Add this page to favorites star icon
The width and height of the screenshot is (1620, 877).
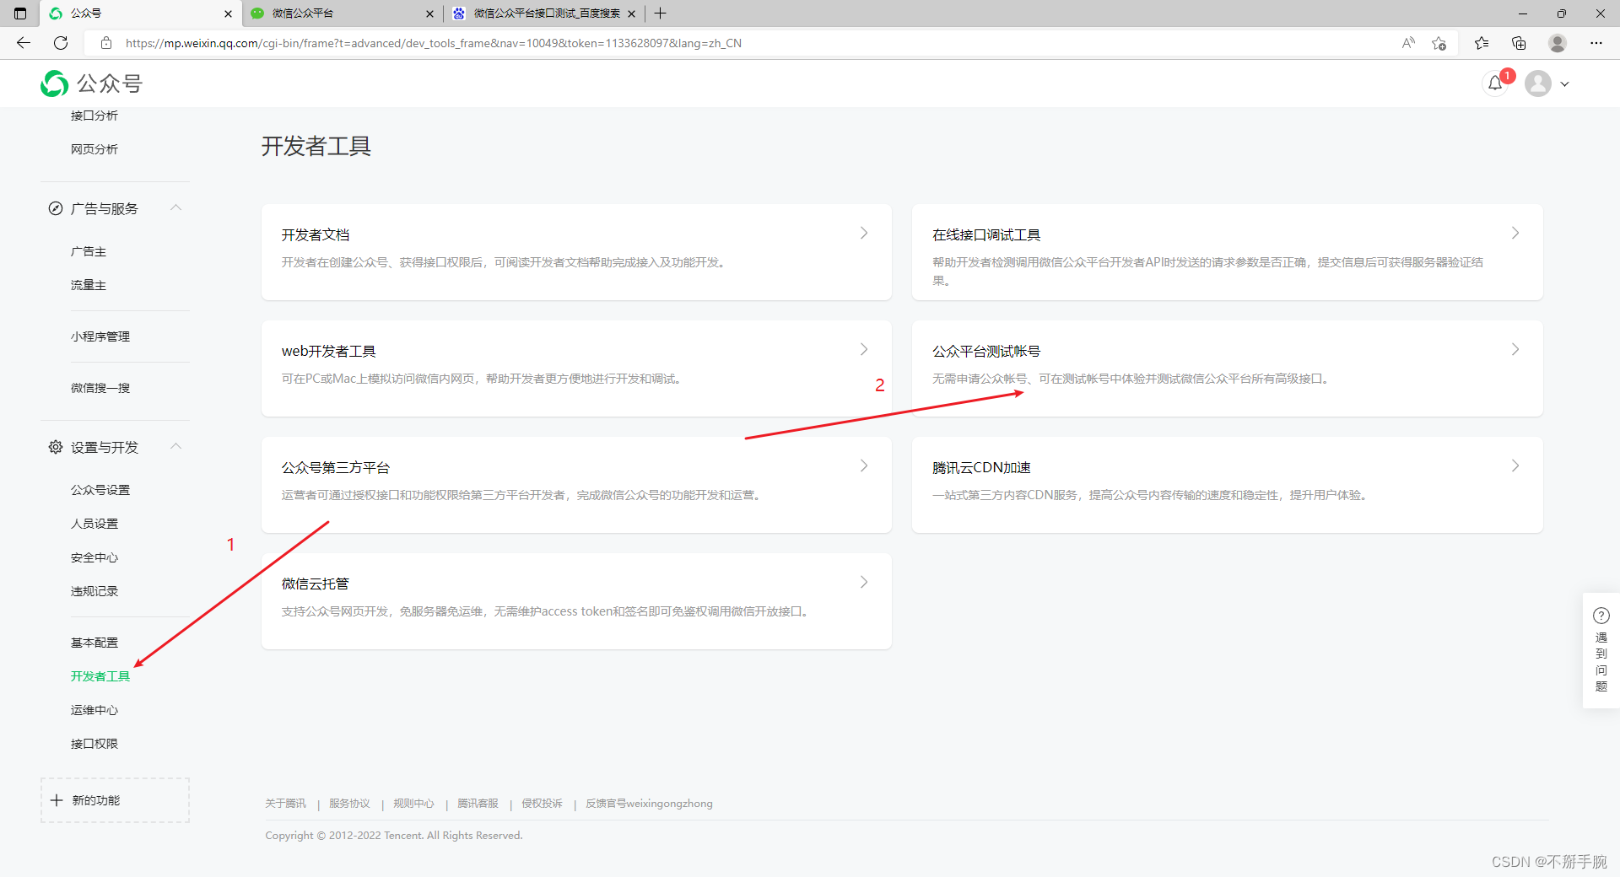(x=1439, y=43)
